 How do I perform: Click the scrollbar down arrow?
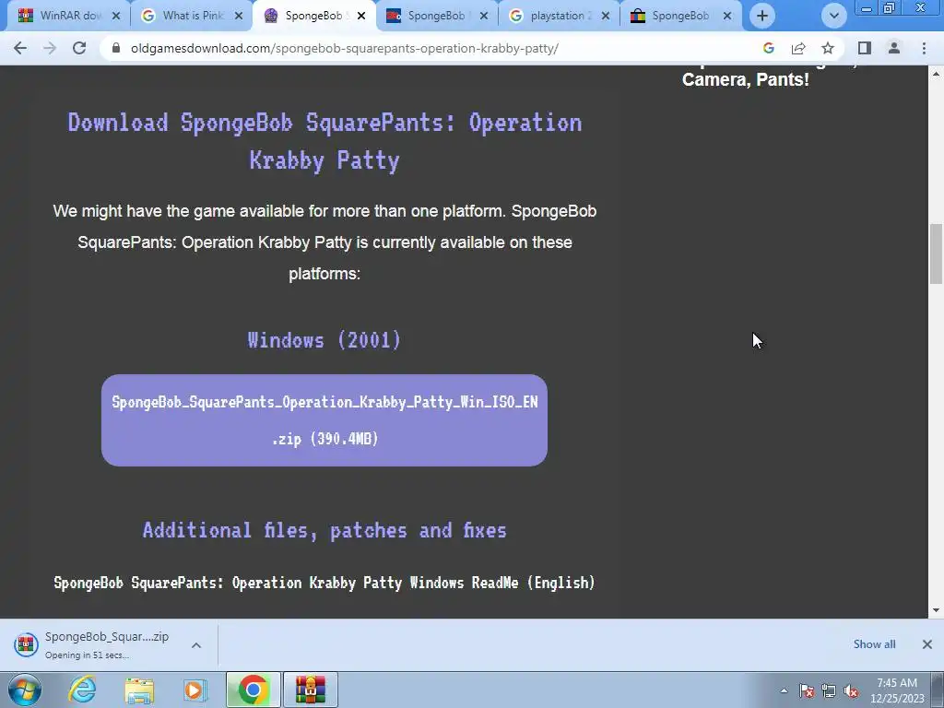point(937,610)
